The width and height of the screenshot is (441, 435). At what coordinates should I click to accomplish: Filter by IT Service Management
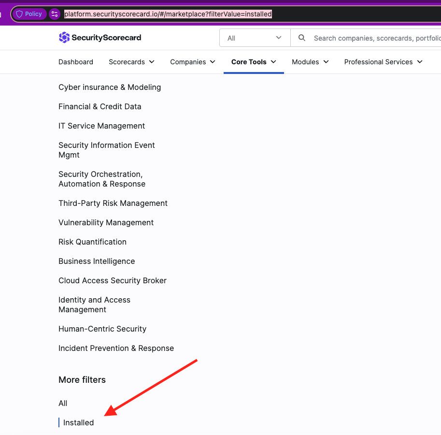click(101, 126)
